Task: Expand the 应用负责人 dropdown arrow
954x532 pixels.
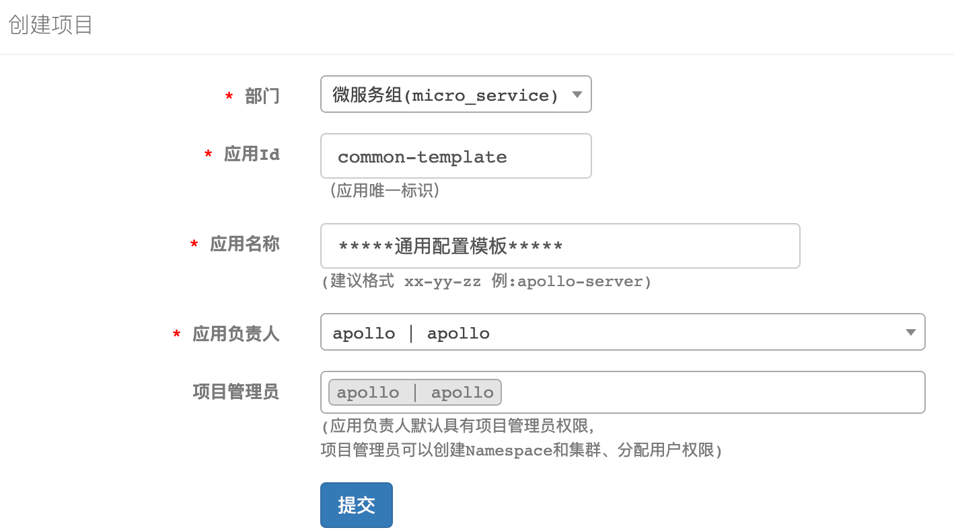Action: [910, 332]
